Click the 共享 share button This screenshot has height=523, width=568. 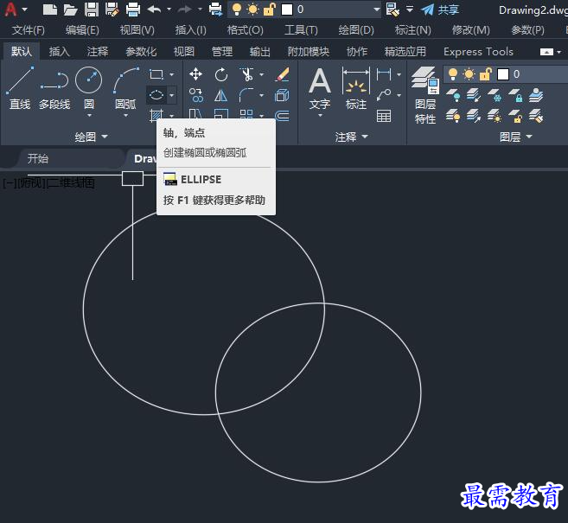click(x=441, y=10)
